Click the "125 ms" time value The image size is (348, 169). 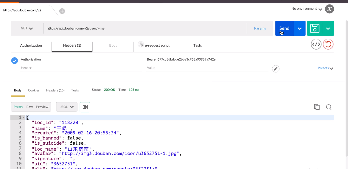[x=134, y=90]
